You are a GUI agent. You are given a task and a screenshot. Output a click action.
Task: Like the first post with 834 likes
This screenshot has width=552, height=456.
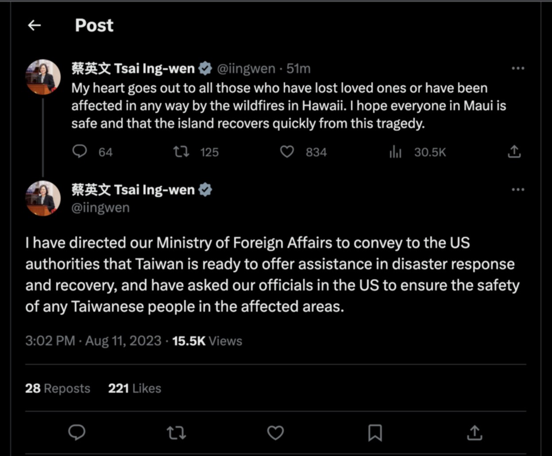[287, 152]
